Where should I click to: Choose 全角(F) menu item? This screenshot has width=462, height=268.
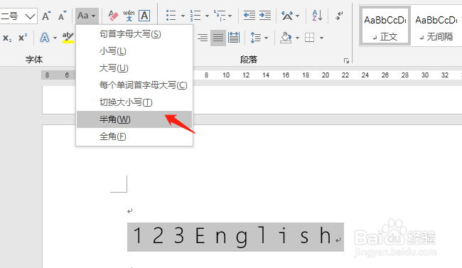coord(134,136)
